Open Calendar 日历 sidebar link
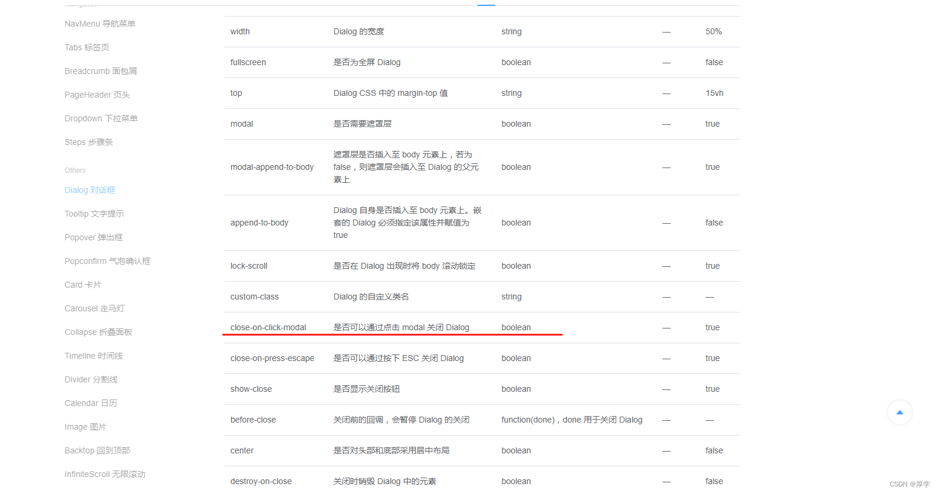Screen dimensions: 939x493 91,403
